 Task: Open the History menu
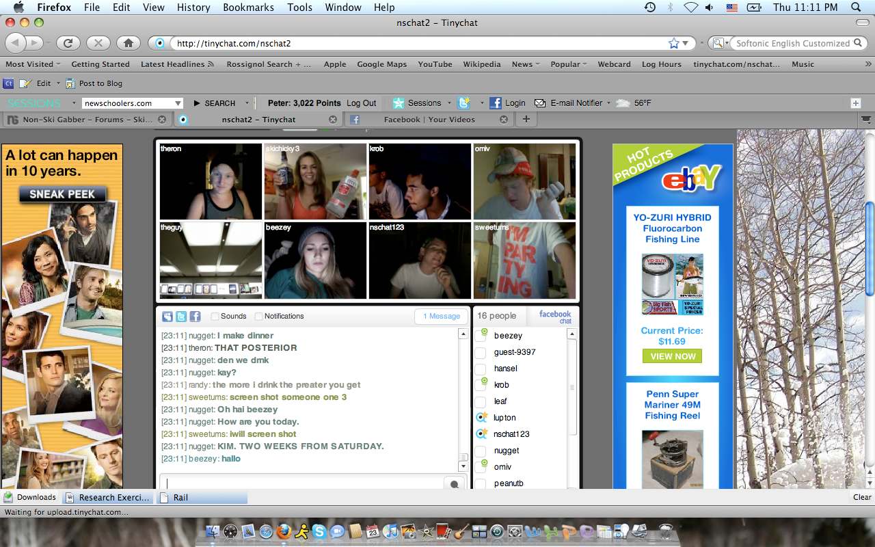coord(193,8)
